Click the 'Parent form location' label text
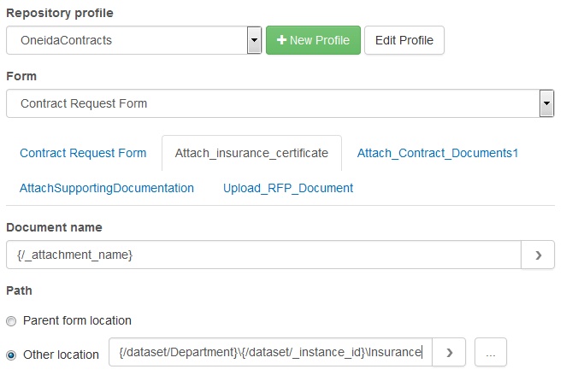The width and height of the screenshot is (572, 381). (77, 321)
